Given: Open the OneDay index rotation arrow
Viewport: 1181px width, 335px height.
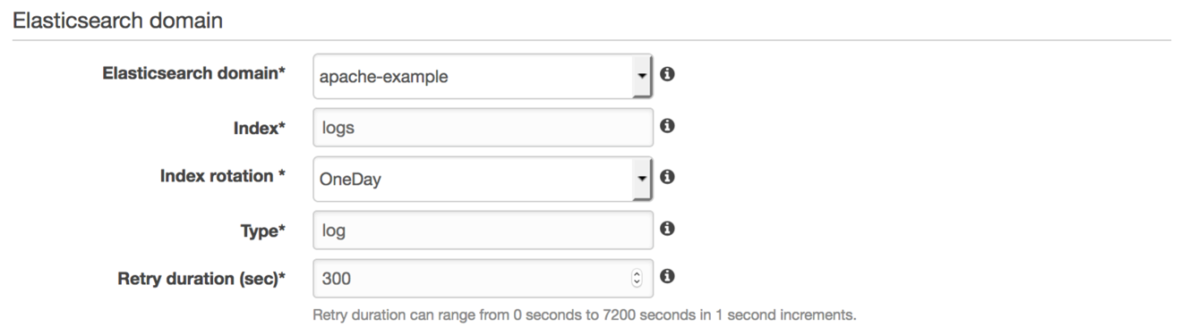Looking at the screenshot, I should (x=642, y=178).
